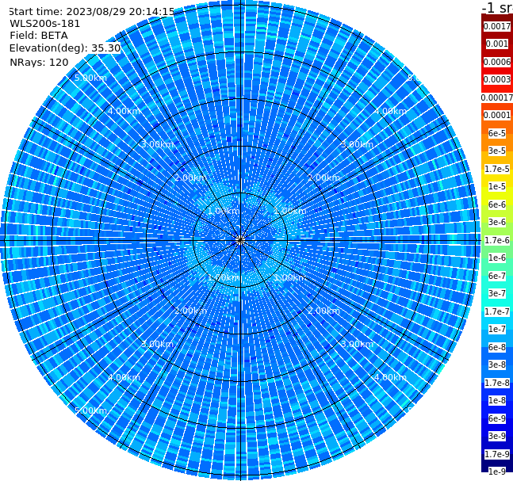Select the 3e-8 colorbar label
The height and width of the screenshot is (481, 513).
pyautogui.click(x=497, y=365)
